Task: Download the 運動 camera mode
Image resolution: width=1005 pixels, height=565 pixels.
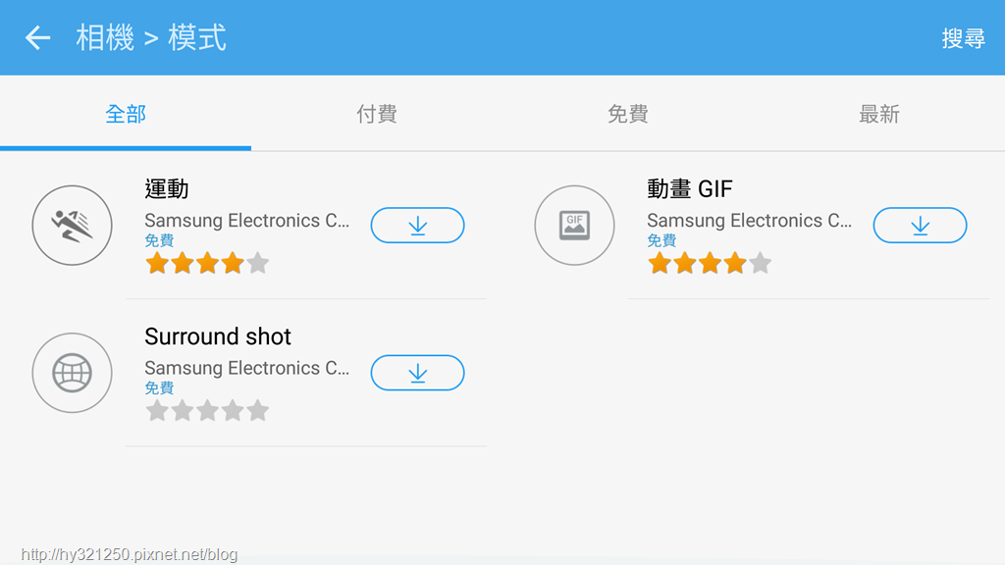Action: click(417, 226)
